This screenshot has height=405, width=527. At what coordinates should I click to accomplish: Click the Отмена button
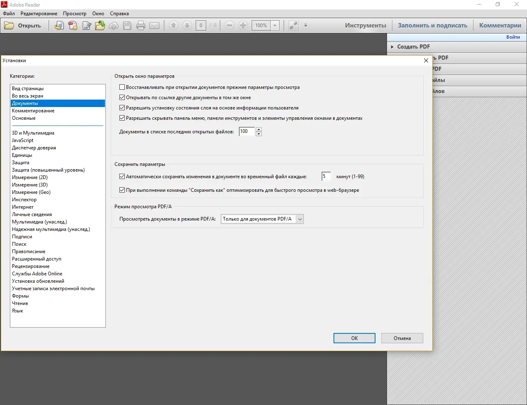pos(402,338)
